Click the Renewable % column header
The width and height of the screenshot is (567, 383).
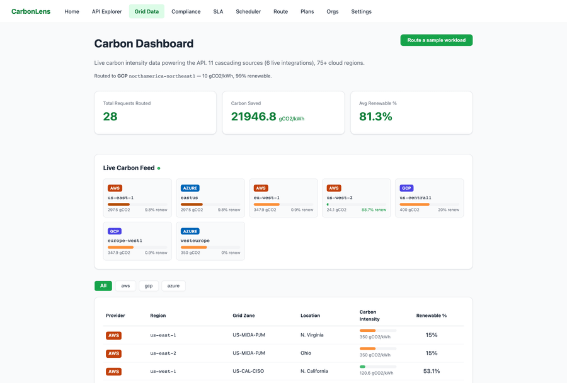coord(432,316)
